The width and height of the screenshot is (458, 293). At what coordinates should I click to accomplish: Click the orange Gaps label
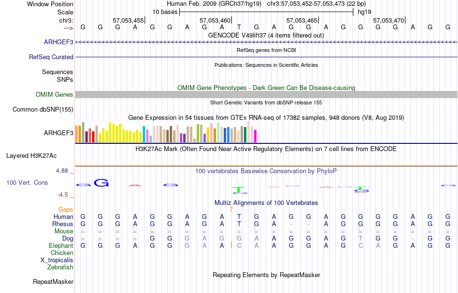coord(66,209)
